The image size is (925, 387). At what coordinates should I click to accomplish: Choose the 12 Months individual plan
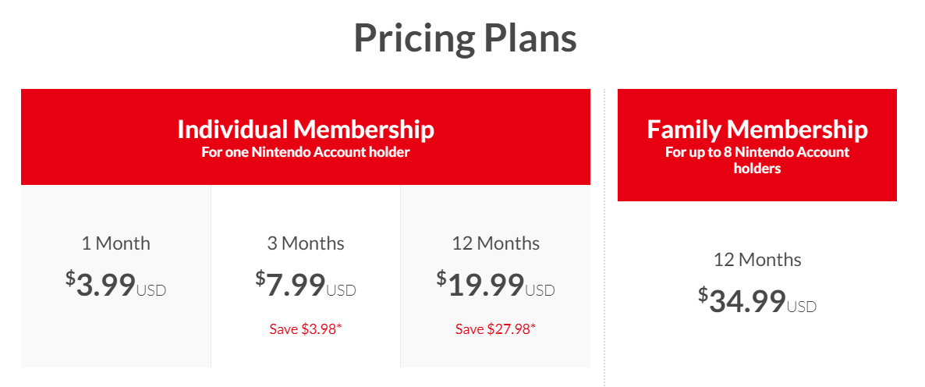coord(495,276)
